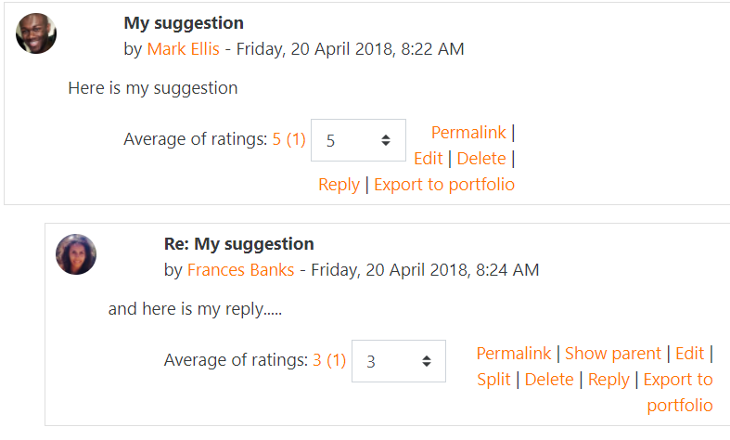Edit Frances Banks's reply post
This screenshot has width=730, height=440.
point(689,354)
